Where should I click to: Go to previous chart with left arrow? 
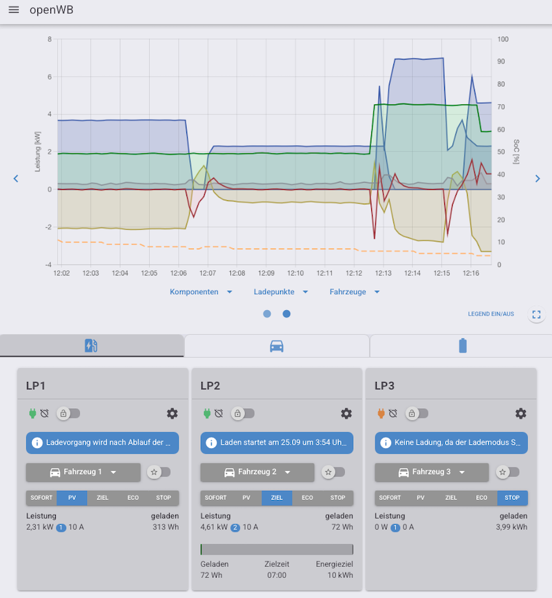(x=16, y=179)
